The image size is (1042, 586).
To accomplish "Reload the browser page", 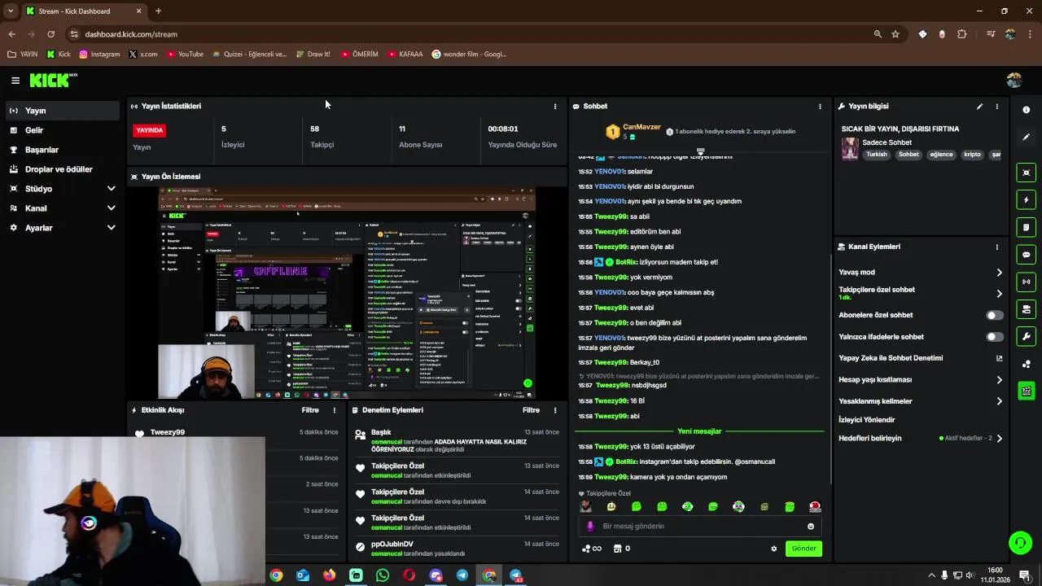I will [50, 34].
